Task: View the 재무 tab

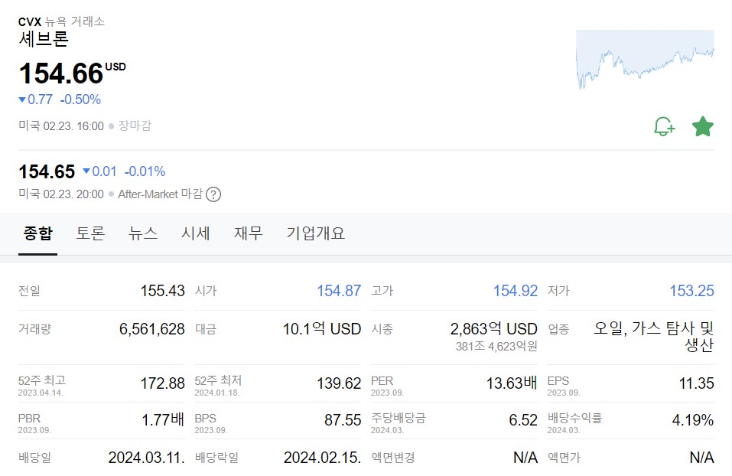Action: (x=249, y=233)
